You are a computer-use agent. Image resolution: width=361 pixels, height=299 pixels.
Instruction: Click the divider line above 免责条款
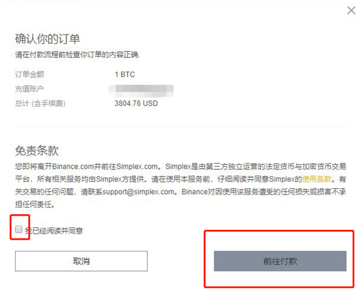(x=180, y=126)
